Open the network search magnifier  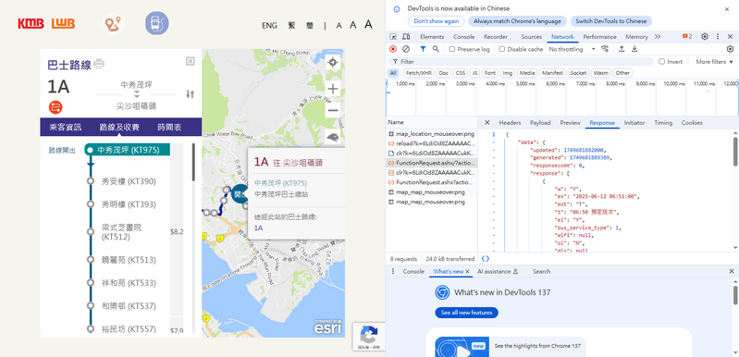point(436,49)
